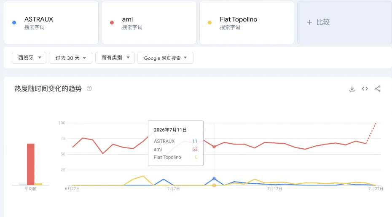Click the 搜索字词 label under ASTRAUX
Image resolution: width=392 pixels, height=217 pixels.
click(35, 27)
